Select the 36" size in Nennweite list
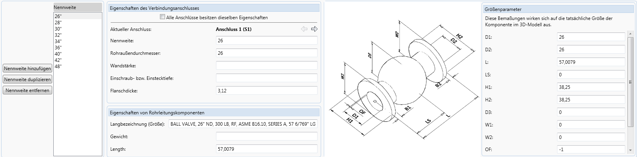637x157 pixels. [78, 47]
